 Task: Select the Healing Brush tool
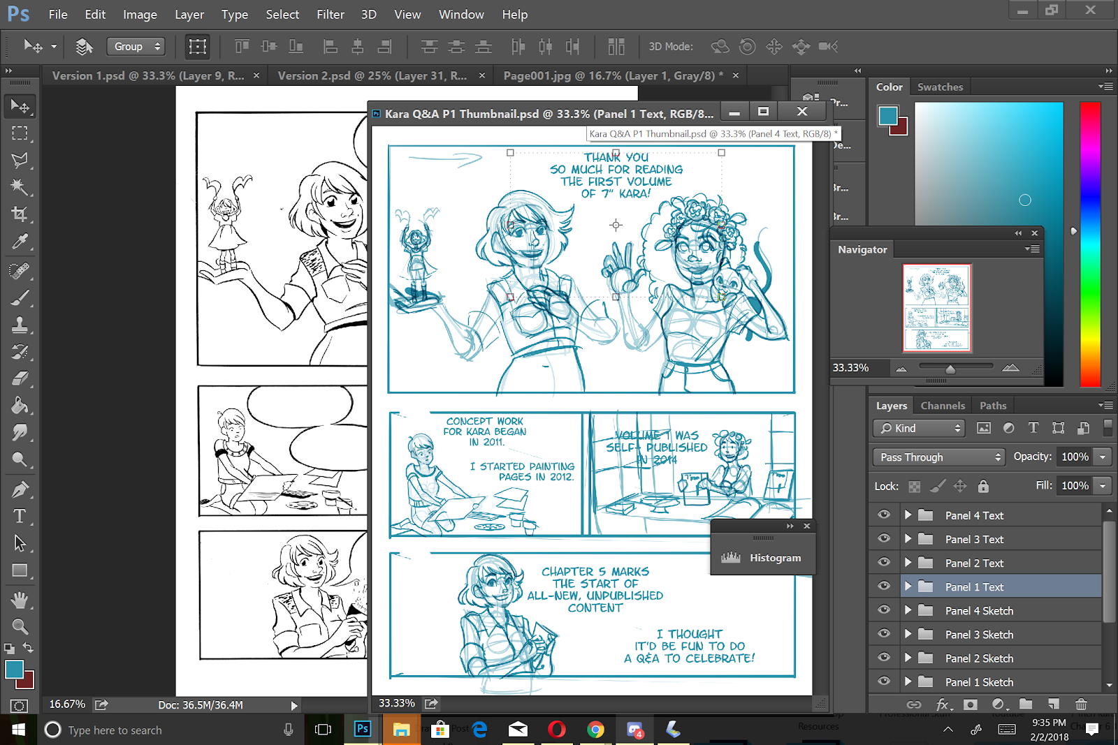[20, 270]
